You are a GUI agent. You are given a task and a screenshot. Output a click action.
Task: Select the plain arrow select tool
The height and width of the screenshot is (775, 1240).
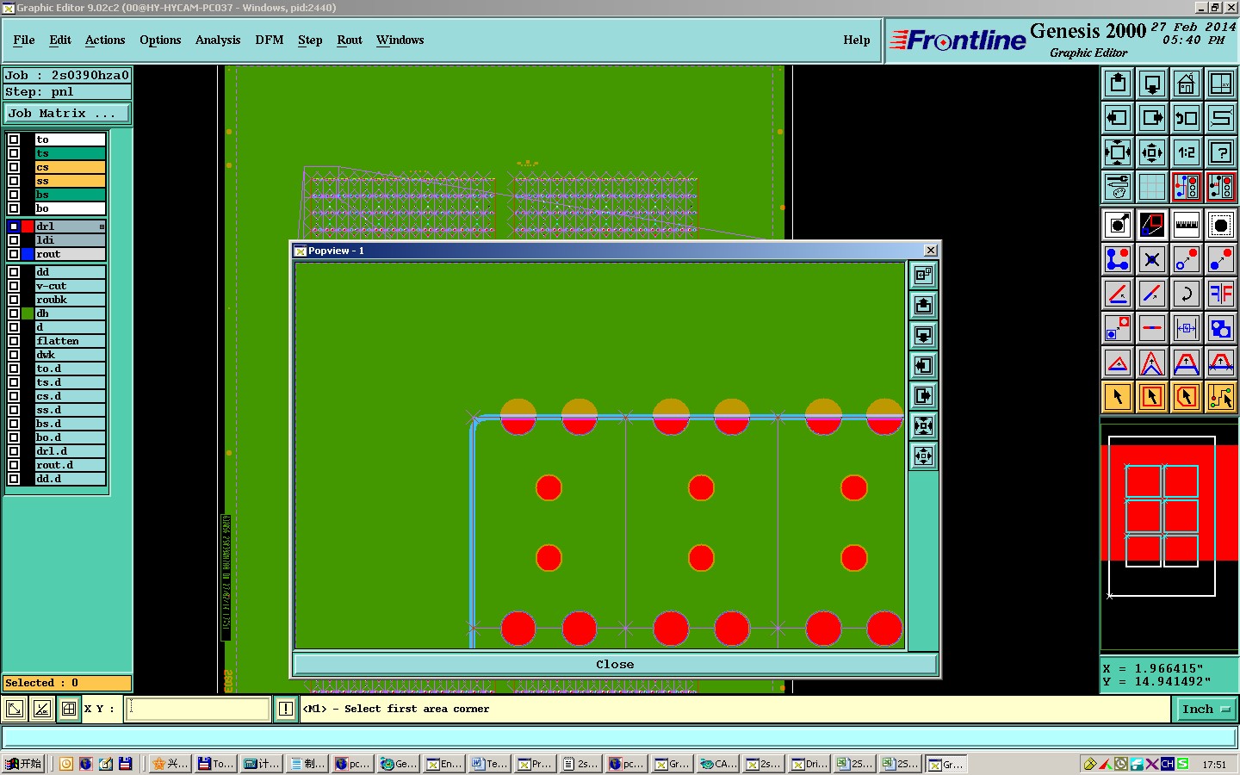click(1118, 397)
